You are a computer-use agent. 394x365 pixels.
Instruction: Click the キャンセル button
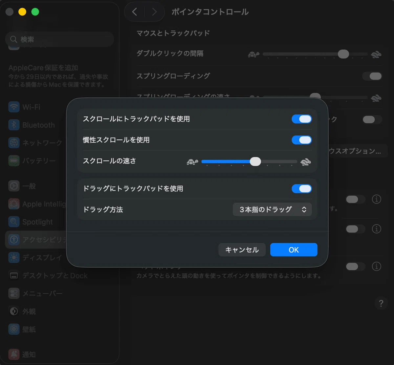point(242,250)
